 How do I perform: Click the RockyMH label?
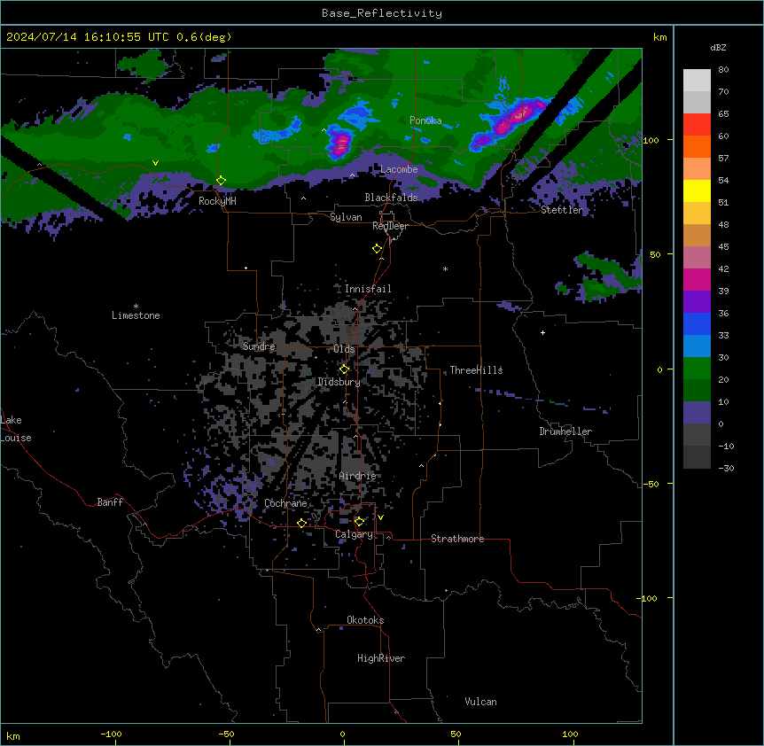tap(217, 201)
